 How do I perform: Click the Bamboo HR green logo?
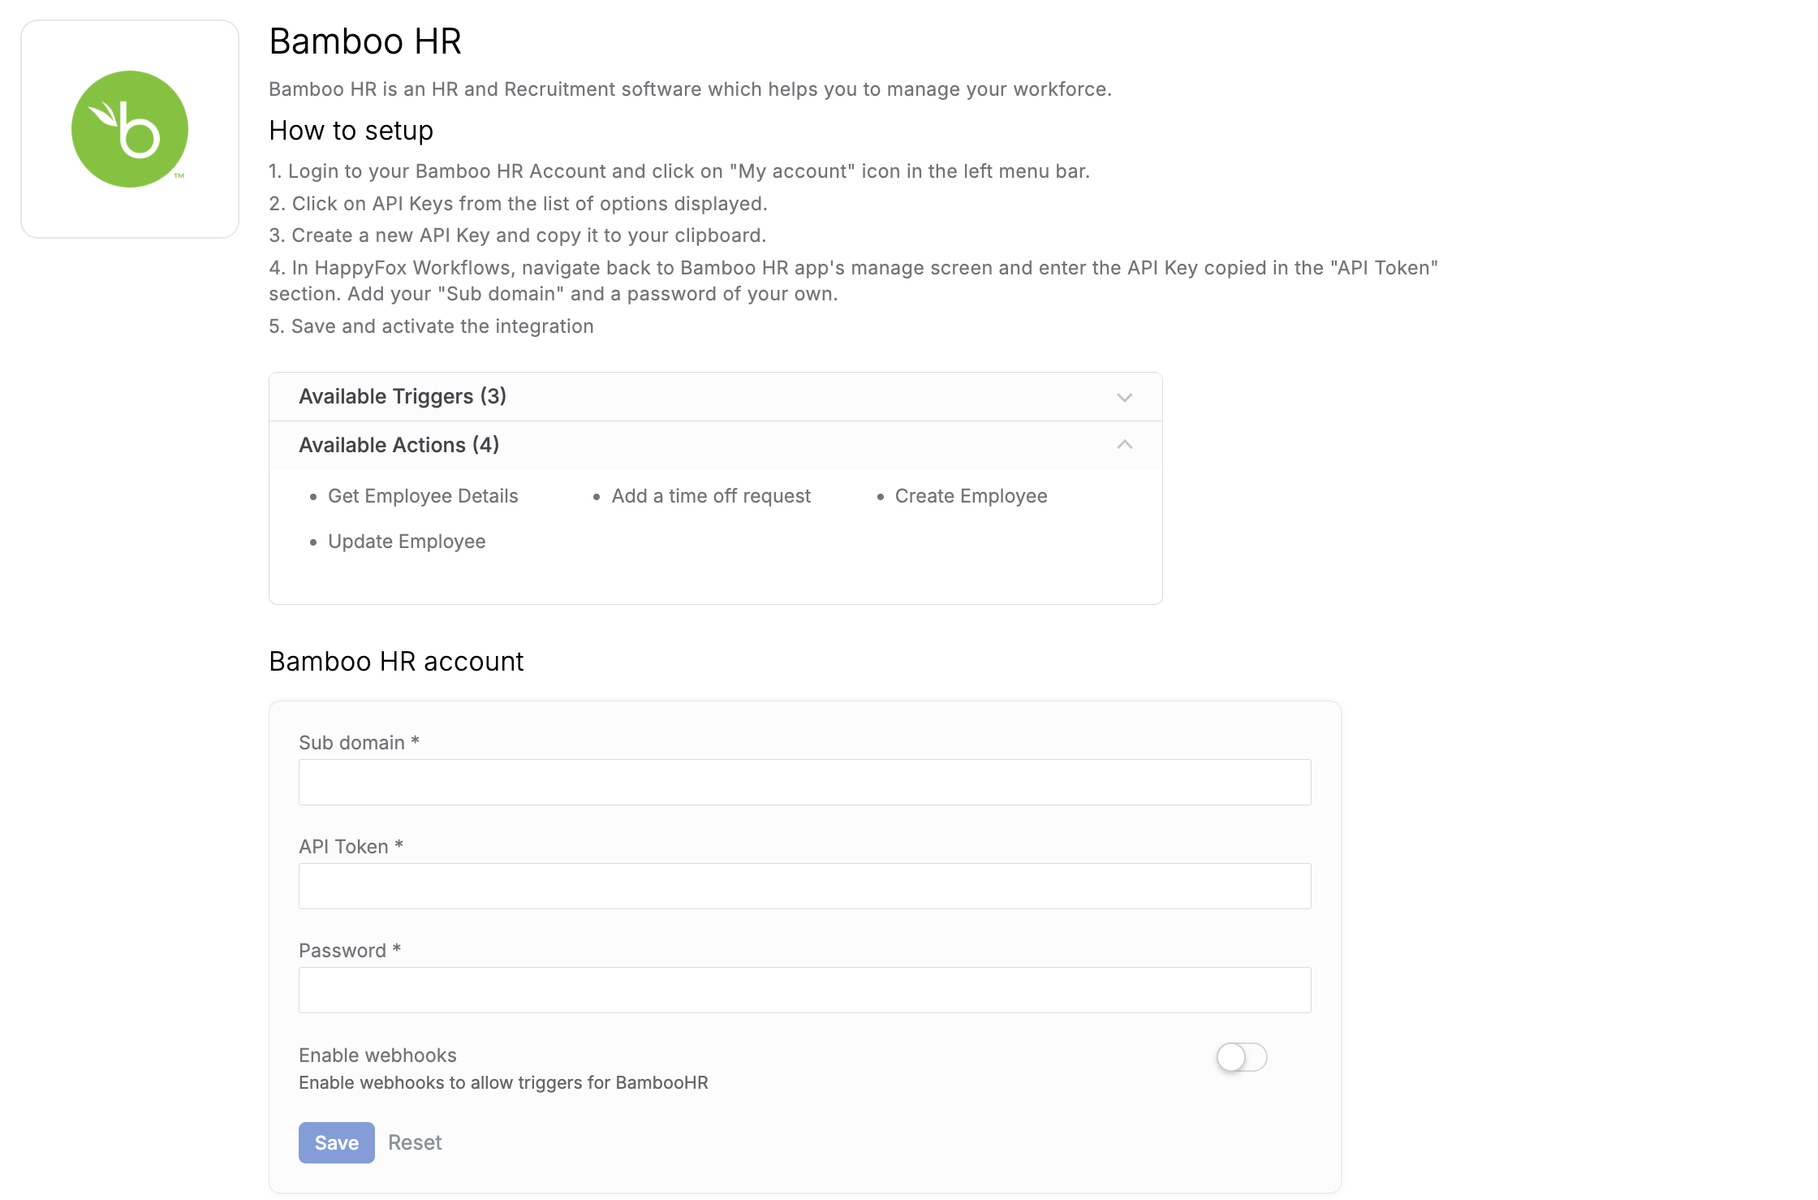point(130,129)
